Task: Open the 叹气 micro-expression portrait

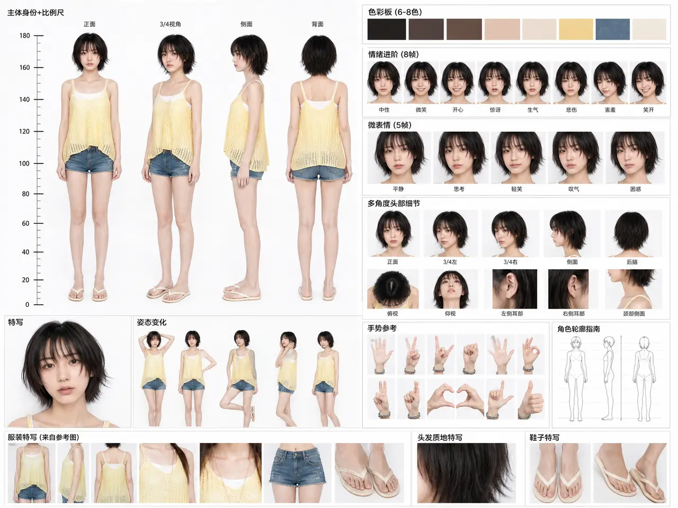Action: coord(574,158)
